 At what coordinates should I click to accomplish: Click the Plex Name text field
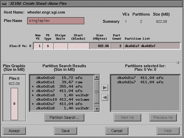56,21
